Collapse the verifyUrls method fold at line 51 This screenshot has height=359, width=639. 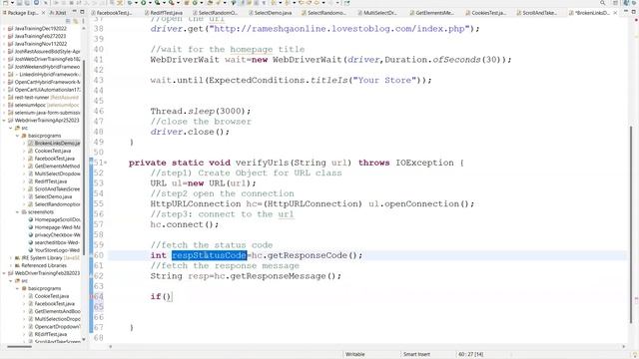[106, 163]
